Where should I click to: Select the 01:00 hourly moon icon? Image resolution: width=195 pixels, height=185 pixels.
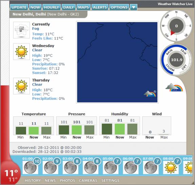pos(30,167)
